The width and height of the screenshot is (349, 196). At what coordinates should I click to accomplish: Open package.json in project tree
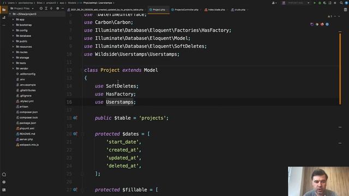pos(28,123)
